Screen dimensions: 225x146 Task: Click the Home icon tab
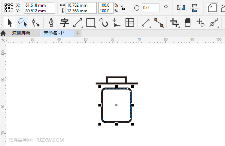pyautogui.click(x=3, y=33)
